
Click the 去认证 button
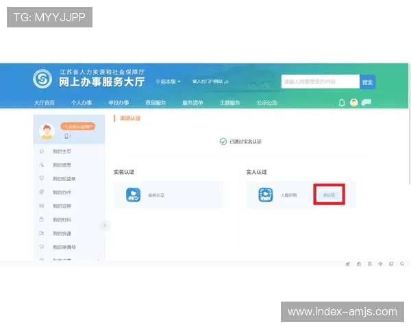(x=329, y=195)
